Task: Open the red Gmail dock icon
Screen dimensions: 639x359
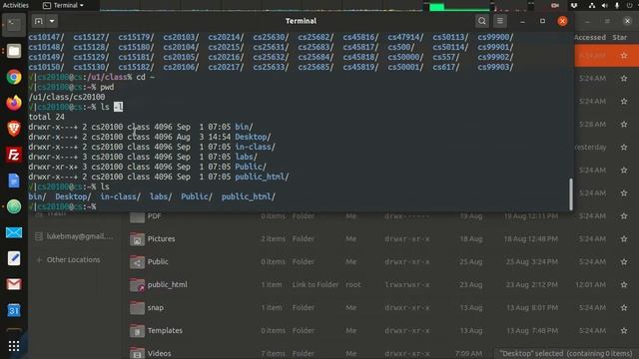Action: pos(14,284)
